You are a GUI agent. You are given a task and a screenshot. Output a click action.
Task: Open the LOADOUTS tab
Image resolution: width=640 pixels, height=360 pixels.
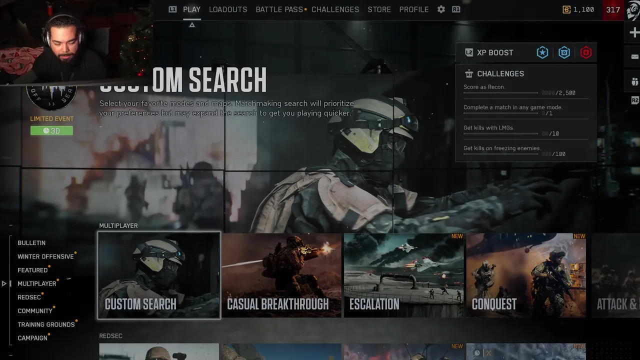coord(228,9)
